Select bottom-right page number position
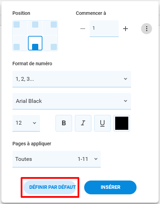Viewport: 160px width, 204px height. tap(50, 43)
